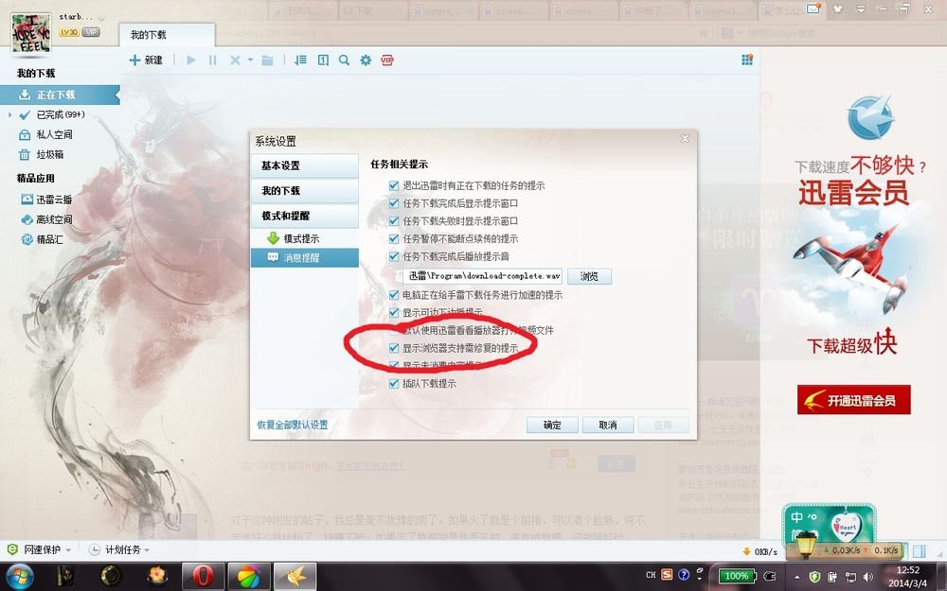
Task: Click 开通迅雷会员 red button
Action: point(853,400)
